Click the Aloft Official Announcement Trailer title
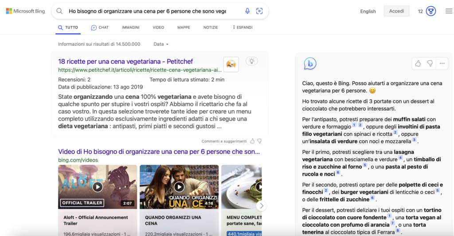454x236 pixels. (96, 221)
